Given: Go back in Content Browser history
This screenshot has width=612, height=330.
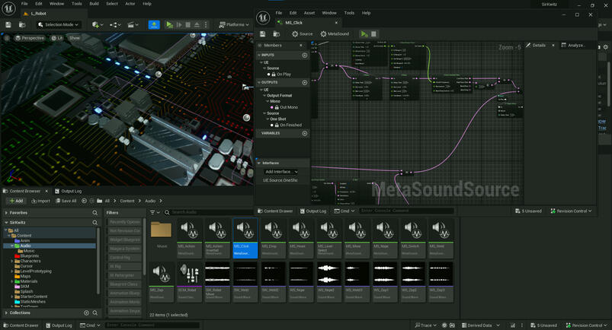Looking at the screenshot, I should tap(85, 201).
